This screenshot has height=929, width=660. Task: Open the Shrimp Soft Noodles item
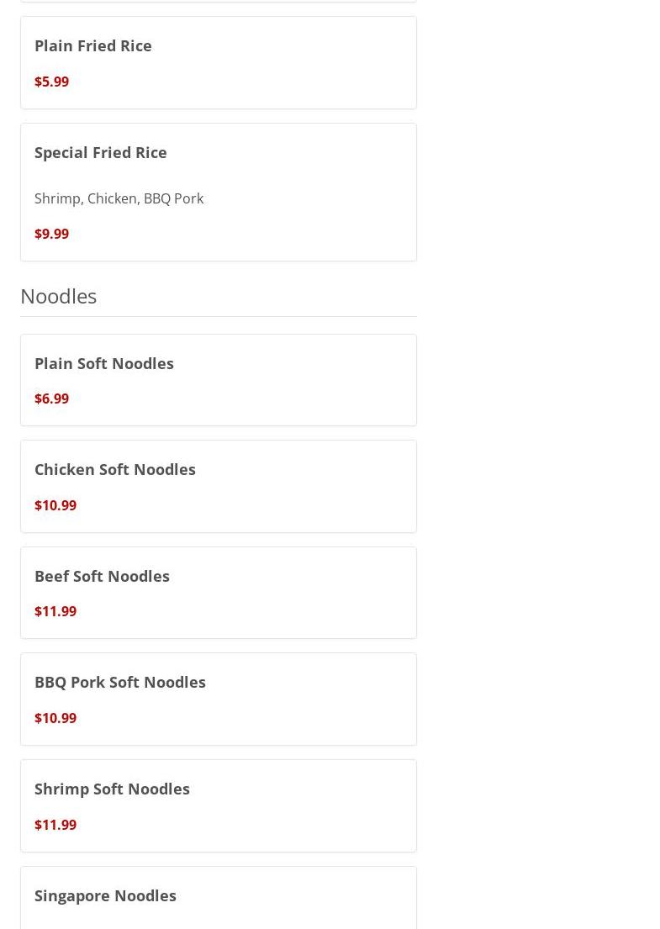point(219,805)
